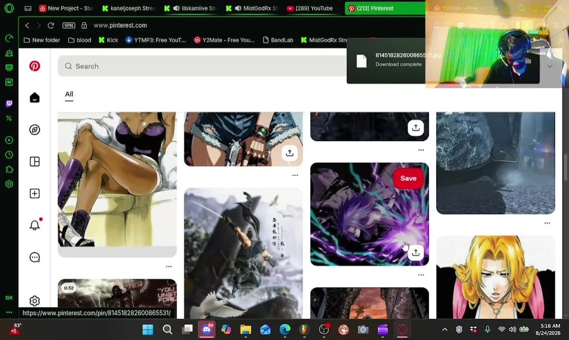Go back to previous page
This screenshot has height=340, width=569.
pos(27,25)
